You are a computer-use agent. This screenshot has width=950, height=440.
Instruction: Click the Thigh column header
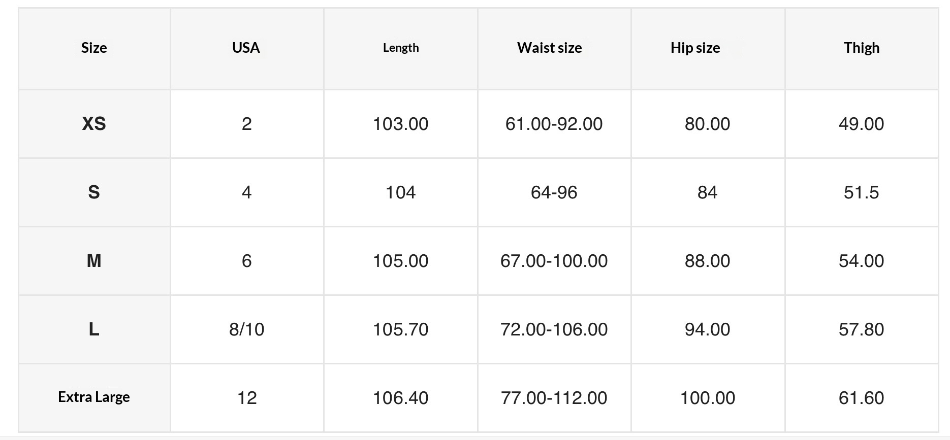[x=861, y=48]
